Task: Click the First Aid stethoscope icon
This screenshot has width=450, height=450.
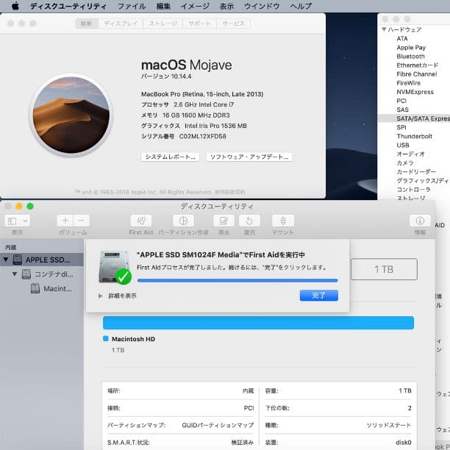Action: tap(141, 221)
